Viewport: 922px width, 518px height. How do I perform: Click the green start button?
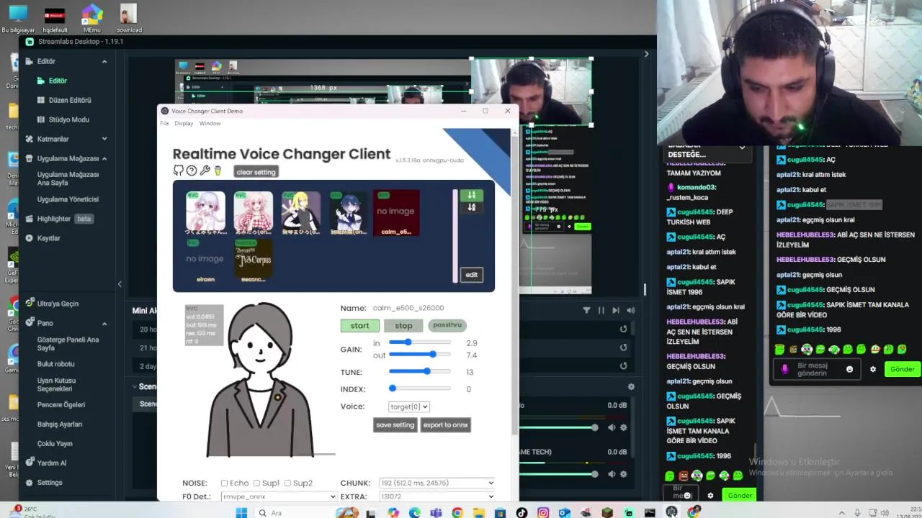pyautogui.click(x=359, y=326)
